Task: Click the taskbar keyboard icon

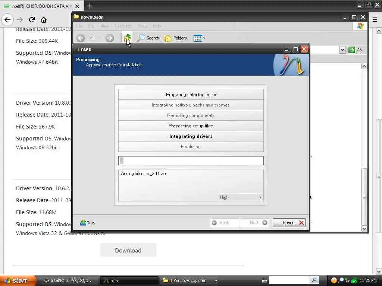Action: [264, 281]
